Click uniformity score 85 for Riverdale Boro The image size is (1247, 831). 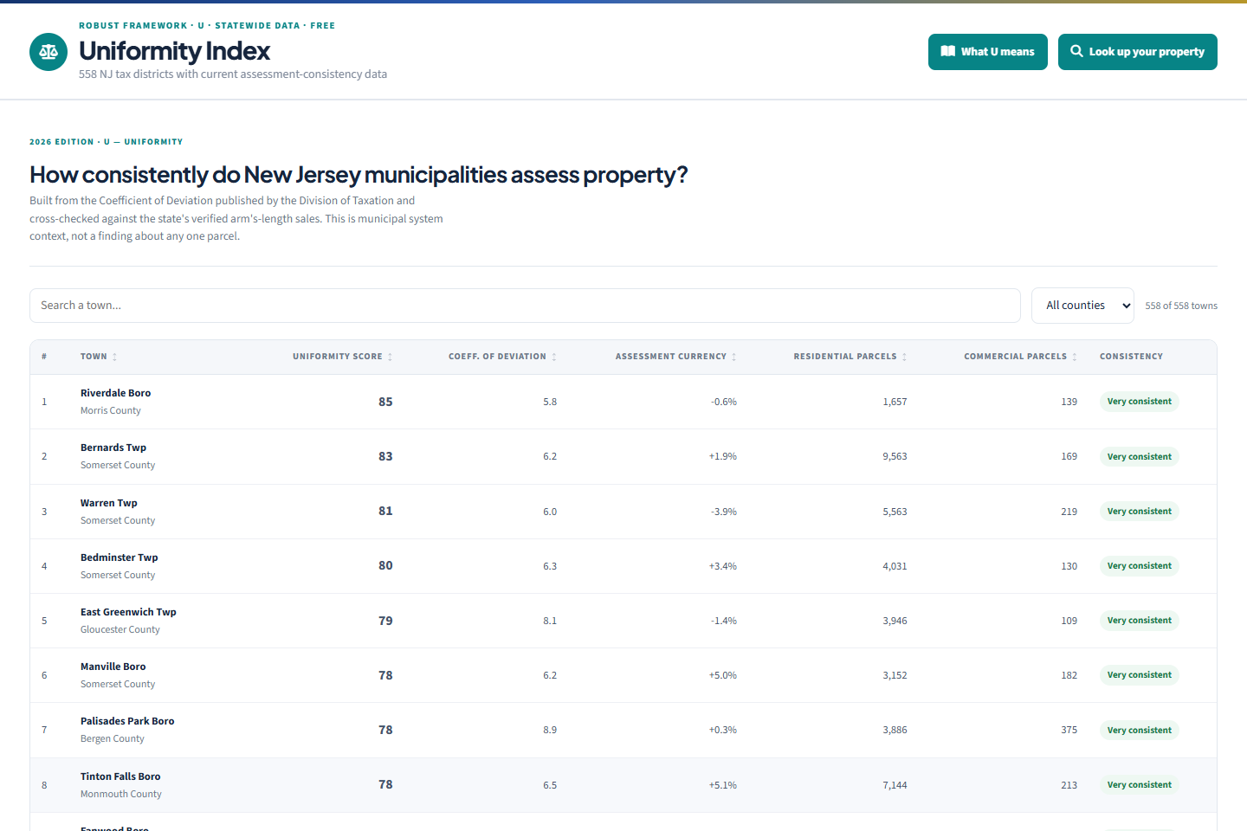click(385, 402)
